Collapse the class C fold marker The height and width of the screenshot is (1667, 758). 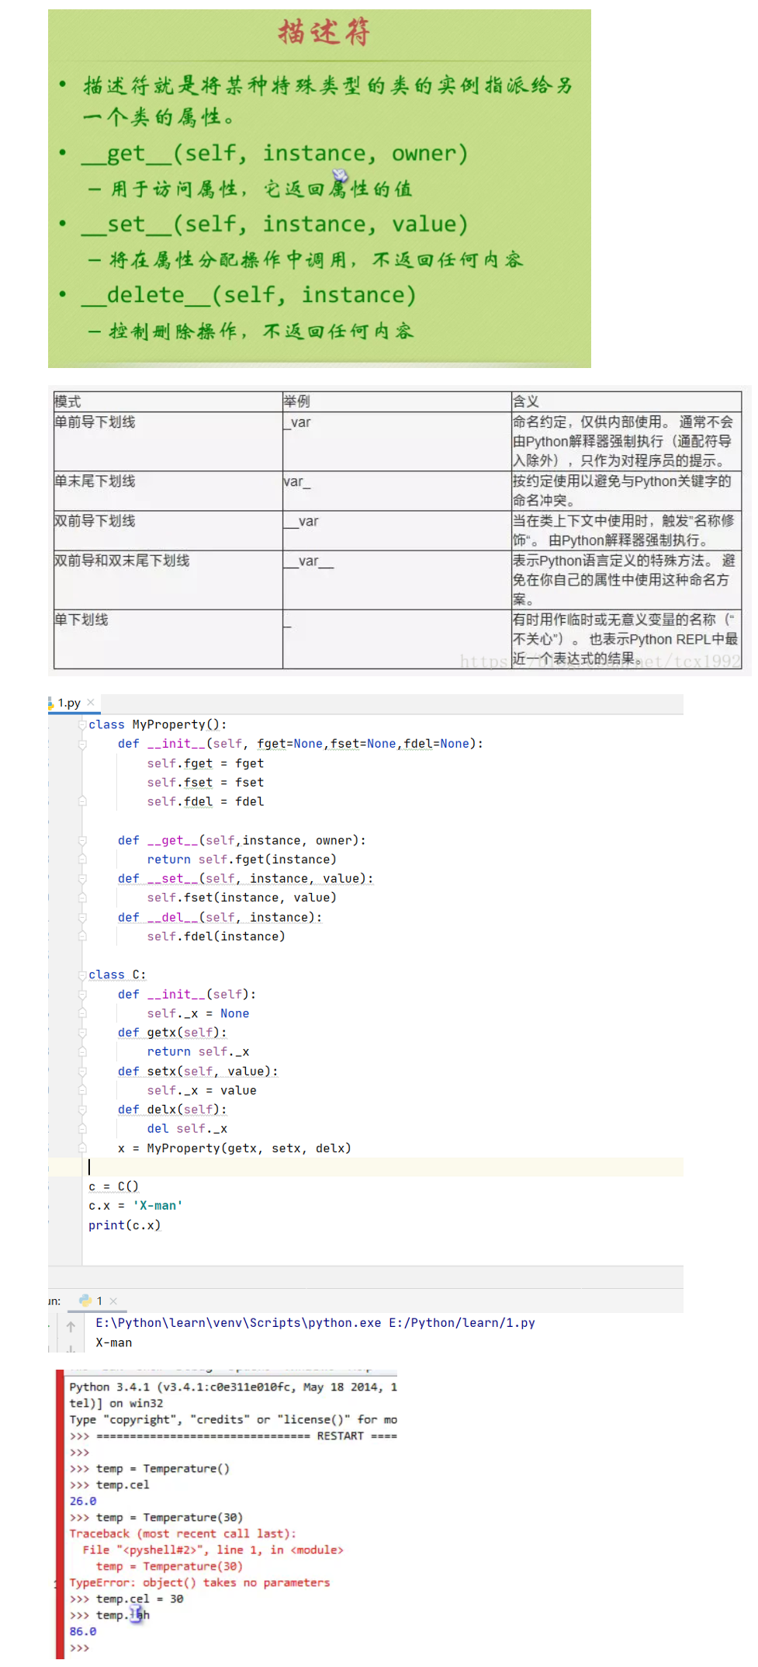(x=82, y=974)
